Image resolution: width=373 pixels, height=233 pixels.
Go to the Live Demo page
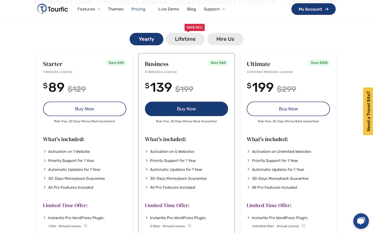tap(169, 9)
